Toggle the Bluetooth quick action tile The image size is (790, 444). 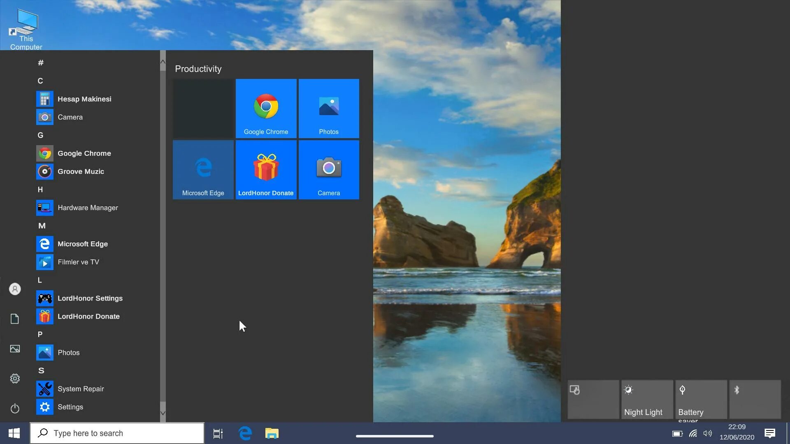click(755, 399)
